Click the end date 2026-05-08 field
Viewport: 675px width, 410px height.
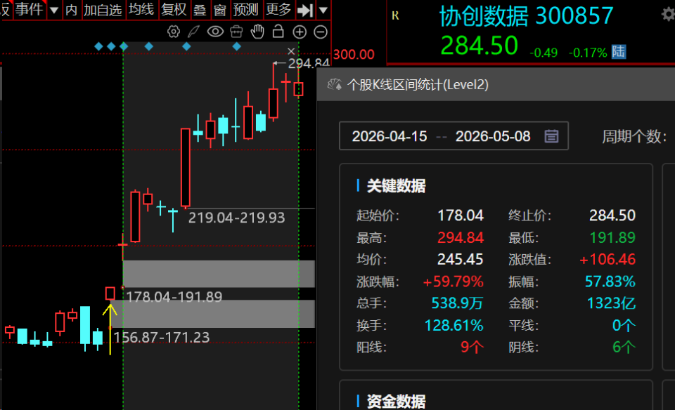click(493, 136)
